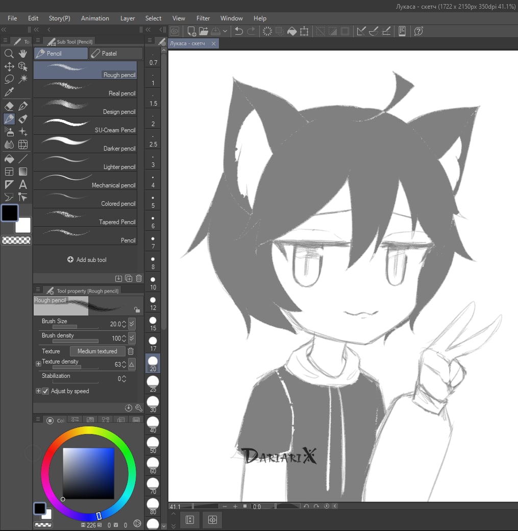518x531 pixels.
Task: Select the Move layer tool
Action: 9,66
